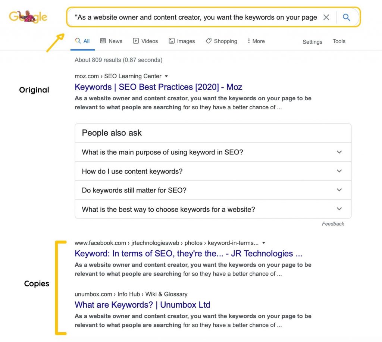Viewport: 382px width, 342px height.
Task: Click the Google doodle logo
Action: [28, 17]
